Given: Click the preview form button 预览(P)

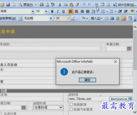Looking at the screenshot, I should 26,5.
